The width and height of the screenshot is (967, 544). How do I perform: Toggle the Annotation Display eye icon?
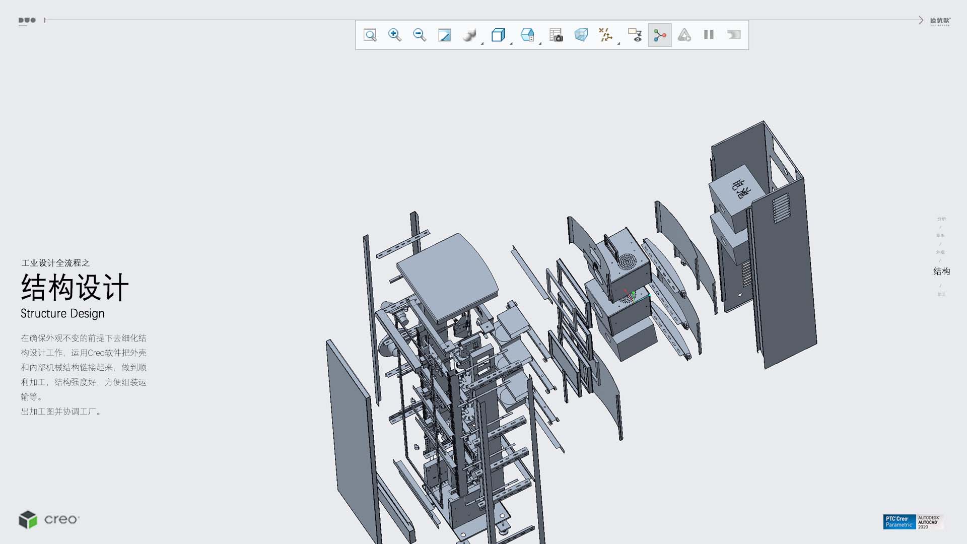[635, 35]
